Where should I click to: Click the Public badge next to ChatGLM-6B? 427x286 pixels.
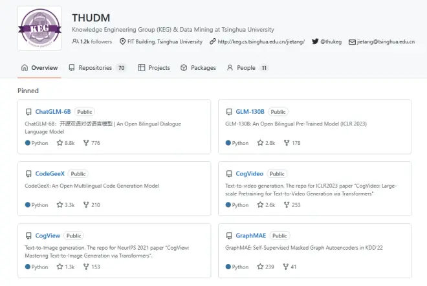pyautogui.click(x=84, y=112)
